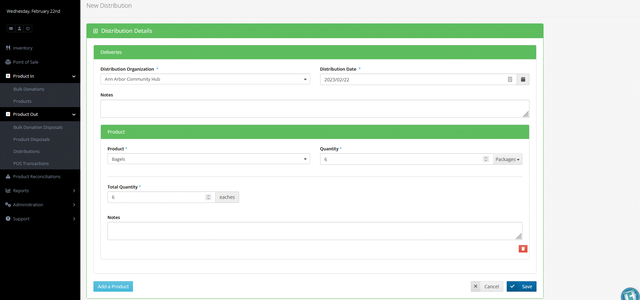Click the product Notes text area

(315, 231)
